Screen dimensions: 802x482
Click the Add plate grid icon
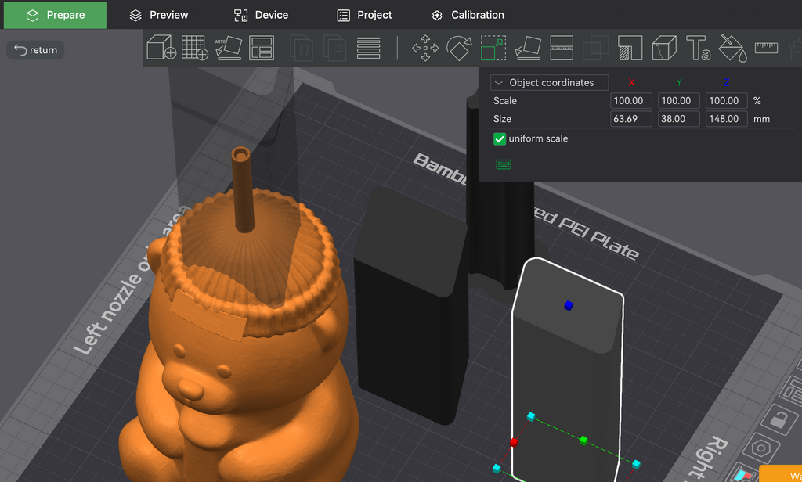tap(195, 48)
